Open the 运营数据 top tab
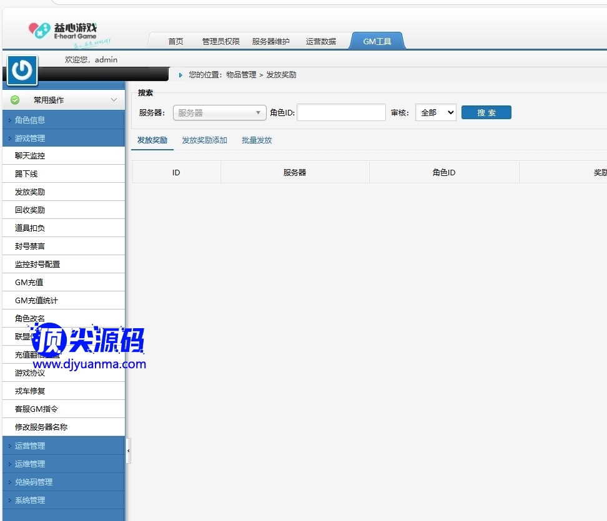The width and height of the screenshot is (607, 521). pos(320,42)
